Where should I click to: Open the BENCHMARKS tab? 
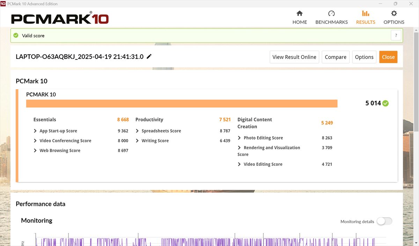point(331,17)
